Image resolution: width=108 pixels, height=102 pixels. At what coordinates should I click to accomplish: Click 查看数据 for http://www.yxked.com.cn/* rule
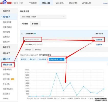[99, 45]
